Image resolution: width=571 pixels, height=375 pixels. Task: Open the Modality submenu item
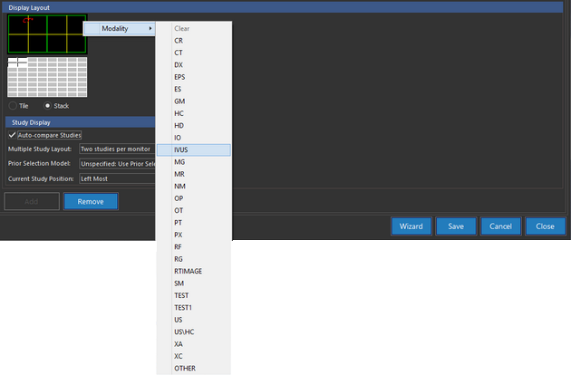[120, 29]
